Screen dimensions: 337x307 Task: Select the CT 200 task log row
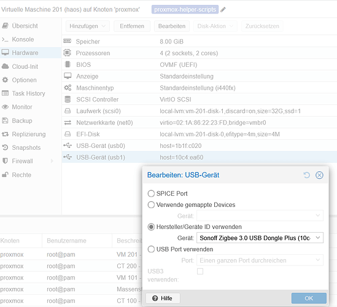click(71, 266)
